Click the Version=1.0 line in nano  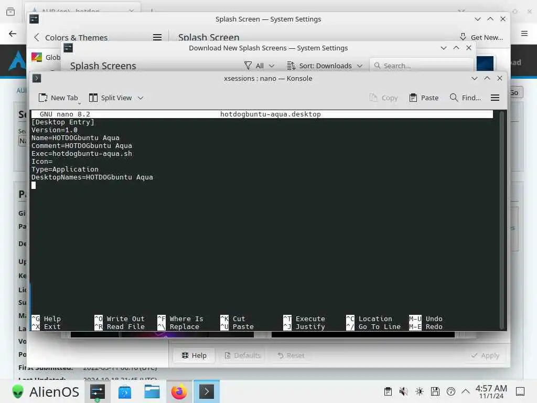pos(54,130)
